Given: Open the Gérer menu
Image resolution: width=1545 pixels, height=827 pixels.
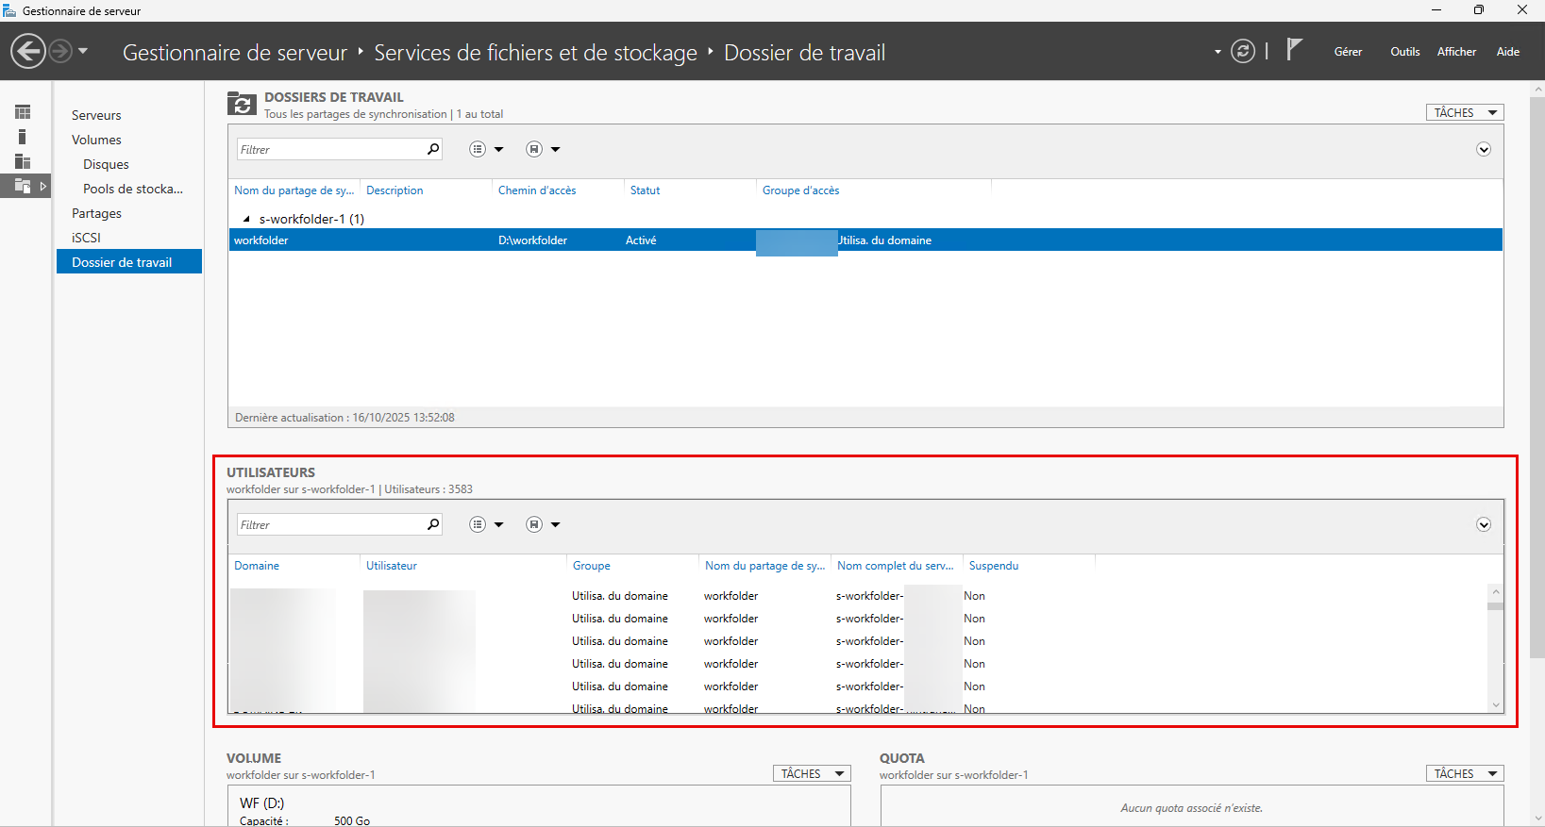Looking at the screenshot, I should pos(1347,52).
